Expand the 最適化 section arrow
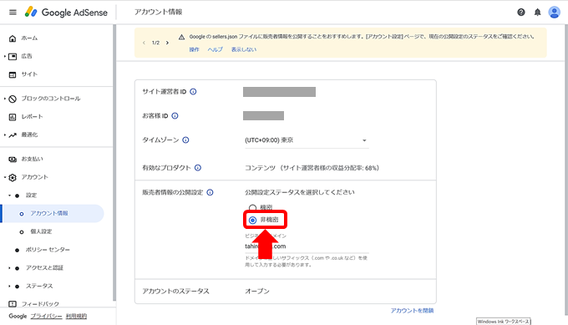 5,135
